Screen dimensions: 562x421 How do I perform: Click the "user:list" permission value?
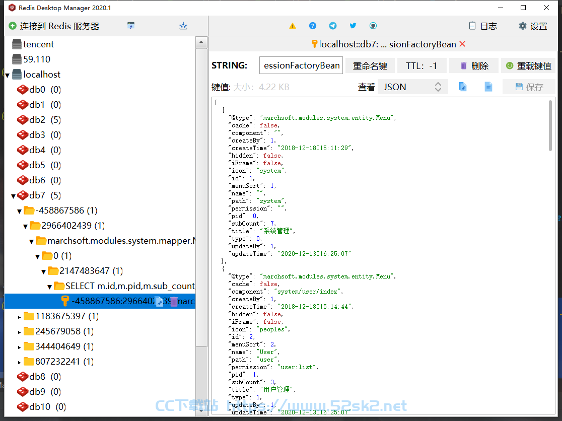(297, 367)
